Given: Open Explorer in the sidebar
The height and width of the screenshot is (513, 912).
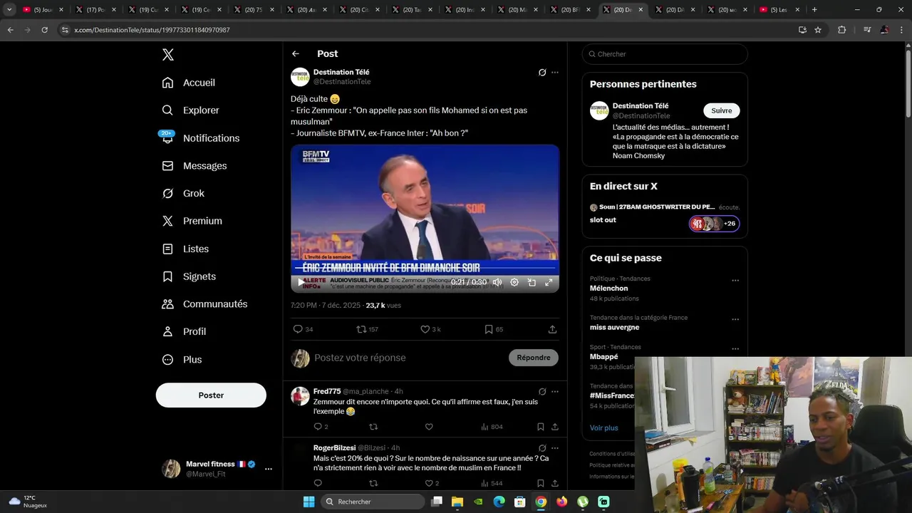Looking at the screenshot, I should (x=191, y=110).
